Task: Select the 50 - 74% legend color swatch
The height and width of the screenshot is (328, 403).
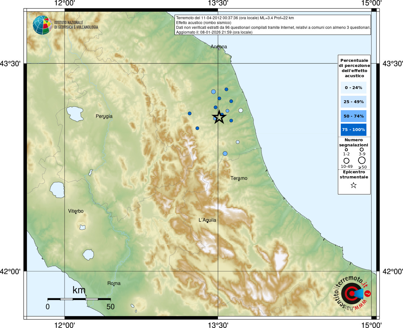Action: [354, 116]
